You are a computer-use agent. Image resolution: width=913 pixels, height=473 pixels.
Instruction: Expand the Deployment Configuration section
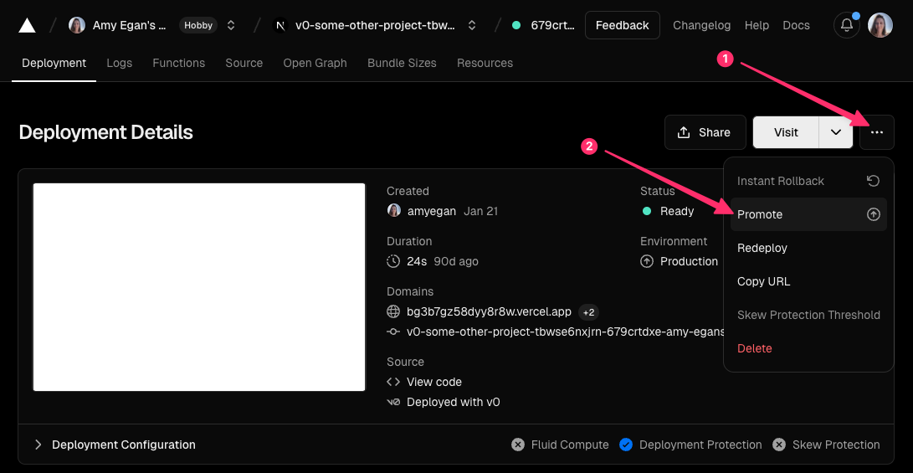tap(38, 445)
